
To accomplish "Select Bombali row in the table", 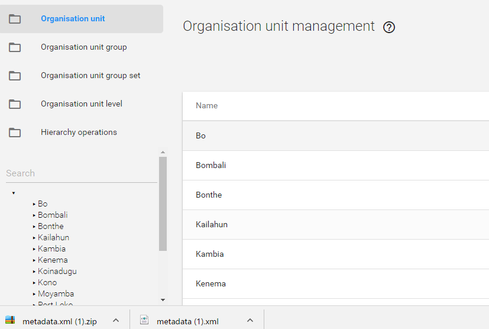I will [x=211, y=166].
